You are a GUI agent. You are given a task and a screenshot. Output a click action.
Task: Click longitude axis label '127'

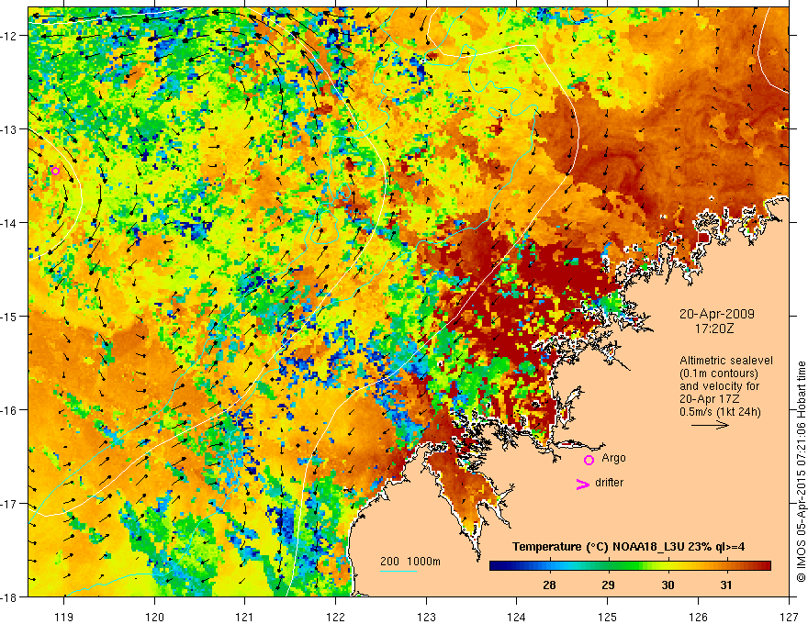click(x=789, y=617)
